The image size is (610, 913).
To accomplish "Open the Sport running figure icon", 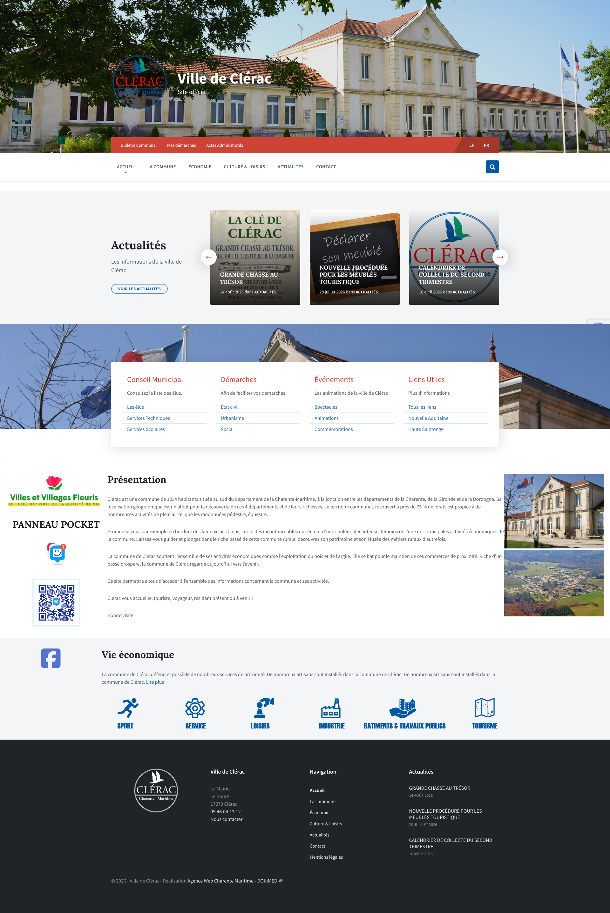I will click(x=128, y=708).
